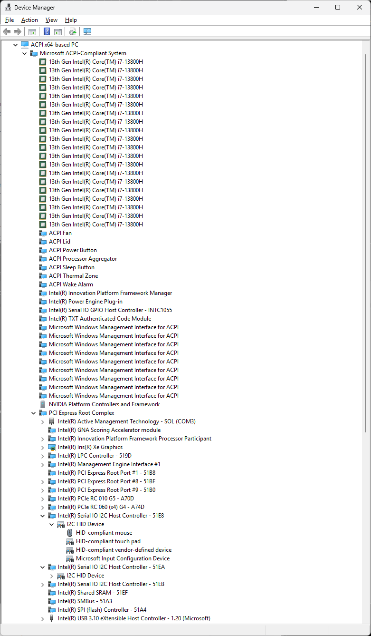Select Intel(R) SPI (flash) Controller - 51A4
The width and height of the screenshot is (371, 636).
point(102,610)
